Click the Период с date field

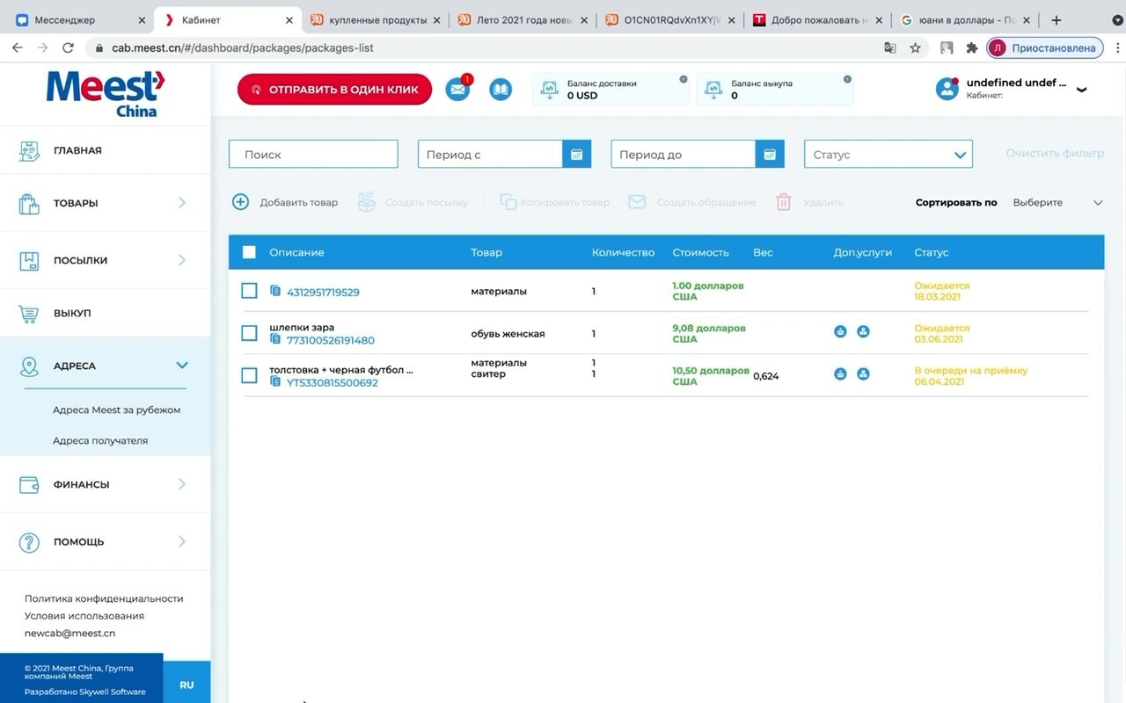coord(490,154)
